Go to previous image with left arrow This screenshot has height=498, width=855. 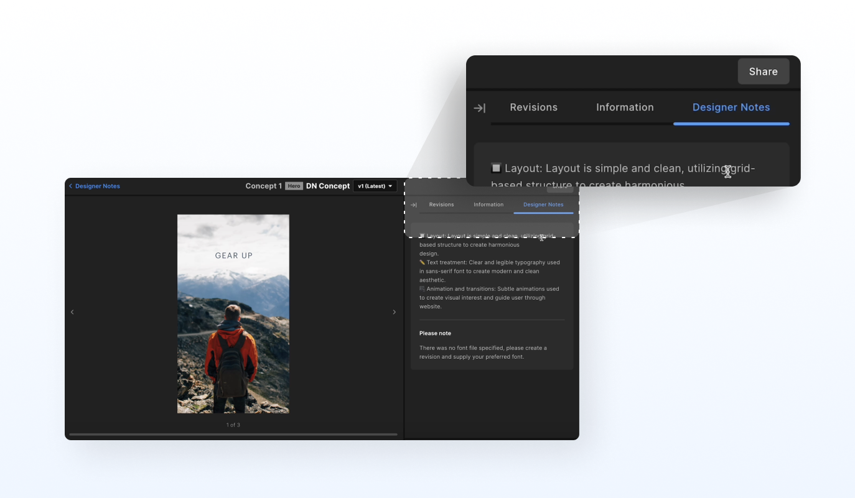(x=72, y=312)
